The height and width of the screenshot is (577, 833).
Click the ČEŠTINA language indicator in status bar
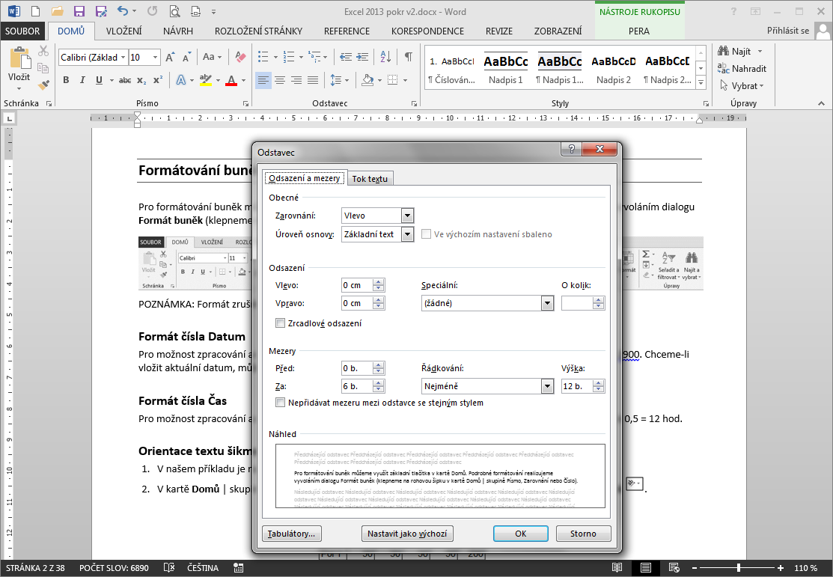pos(203,568)
